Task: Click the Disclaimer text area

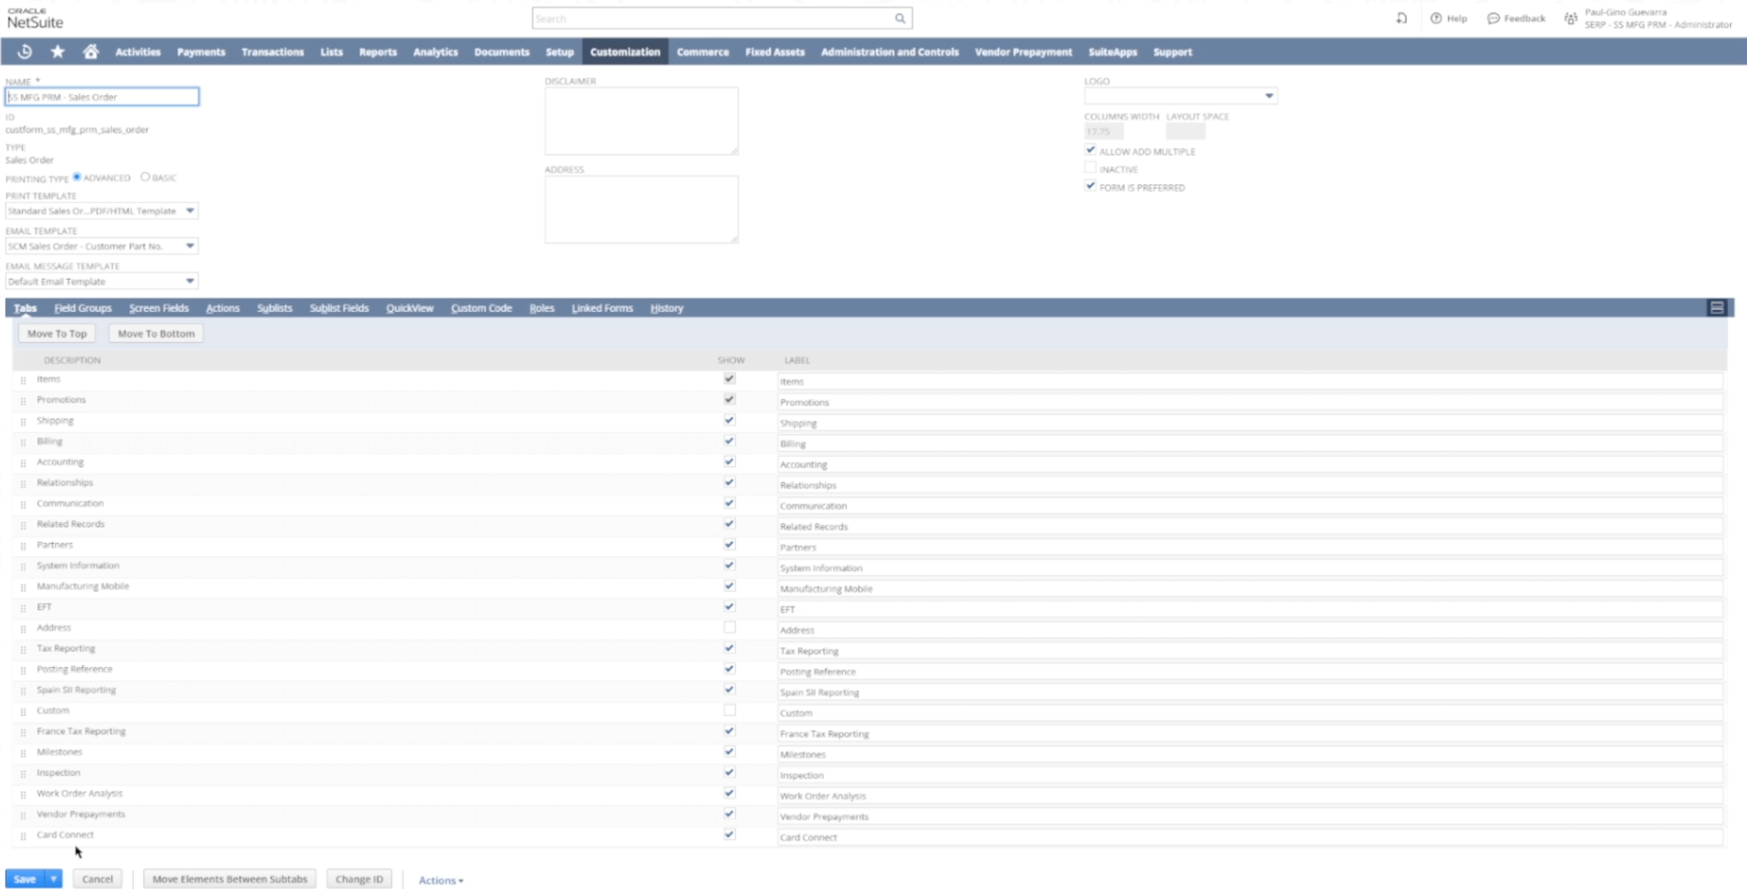Action: tap(641, 120)
